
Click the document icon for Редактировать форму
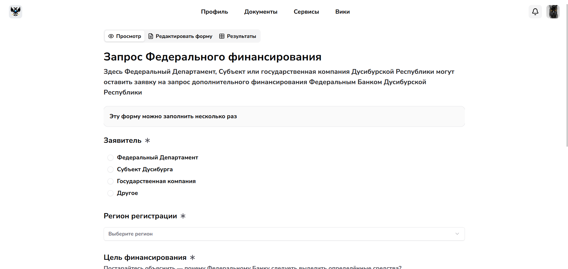[151, 36]
